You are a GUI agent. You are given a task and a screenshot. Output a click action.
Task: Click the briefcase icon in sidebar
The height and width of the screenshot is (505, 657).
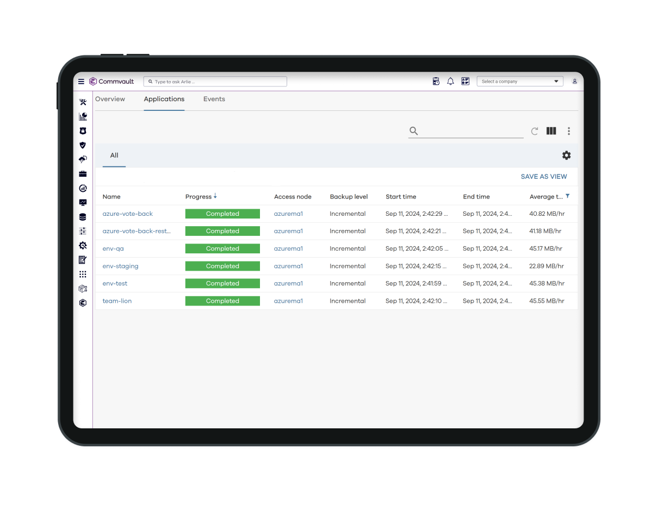[83, 174]
